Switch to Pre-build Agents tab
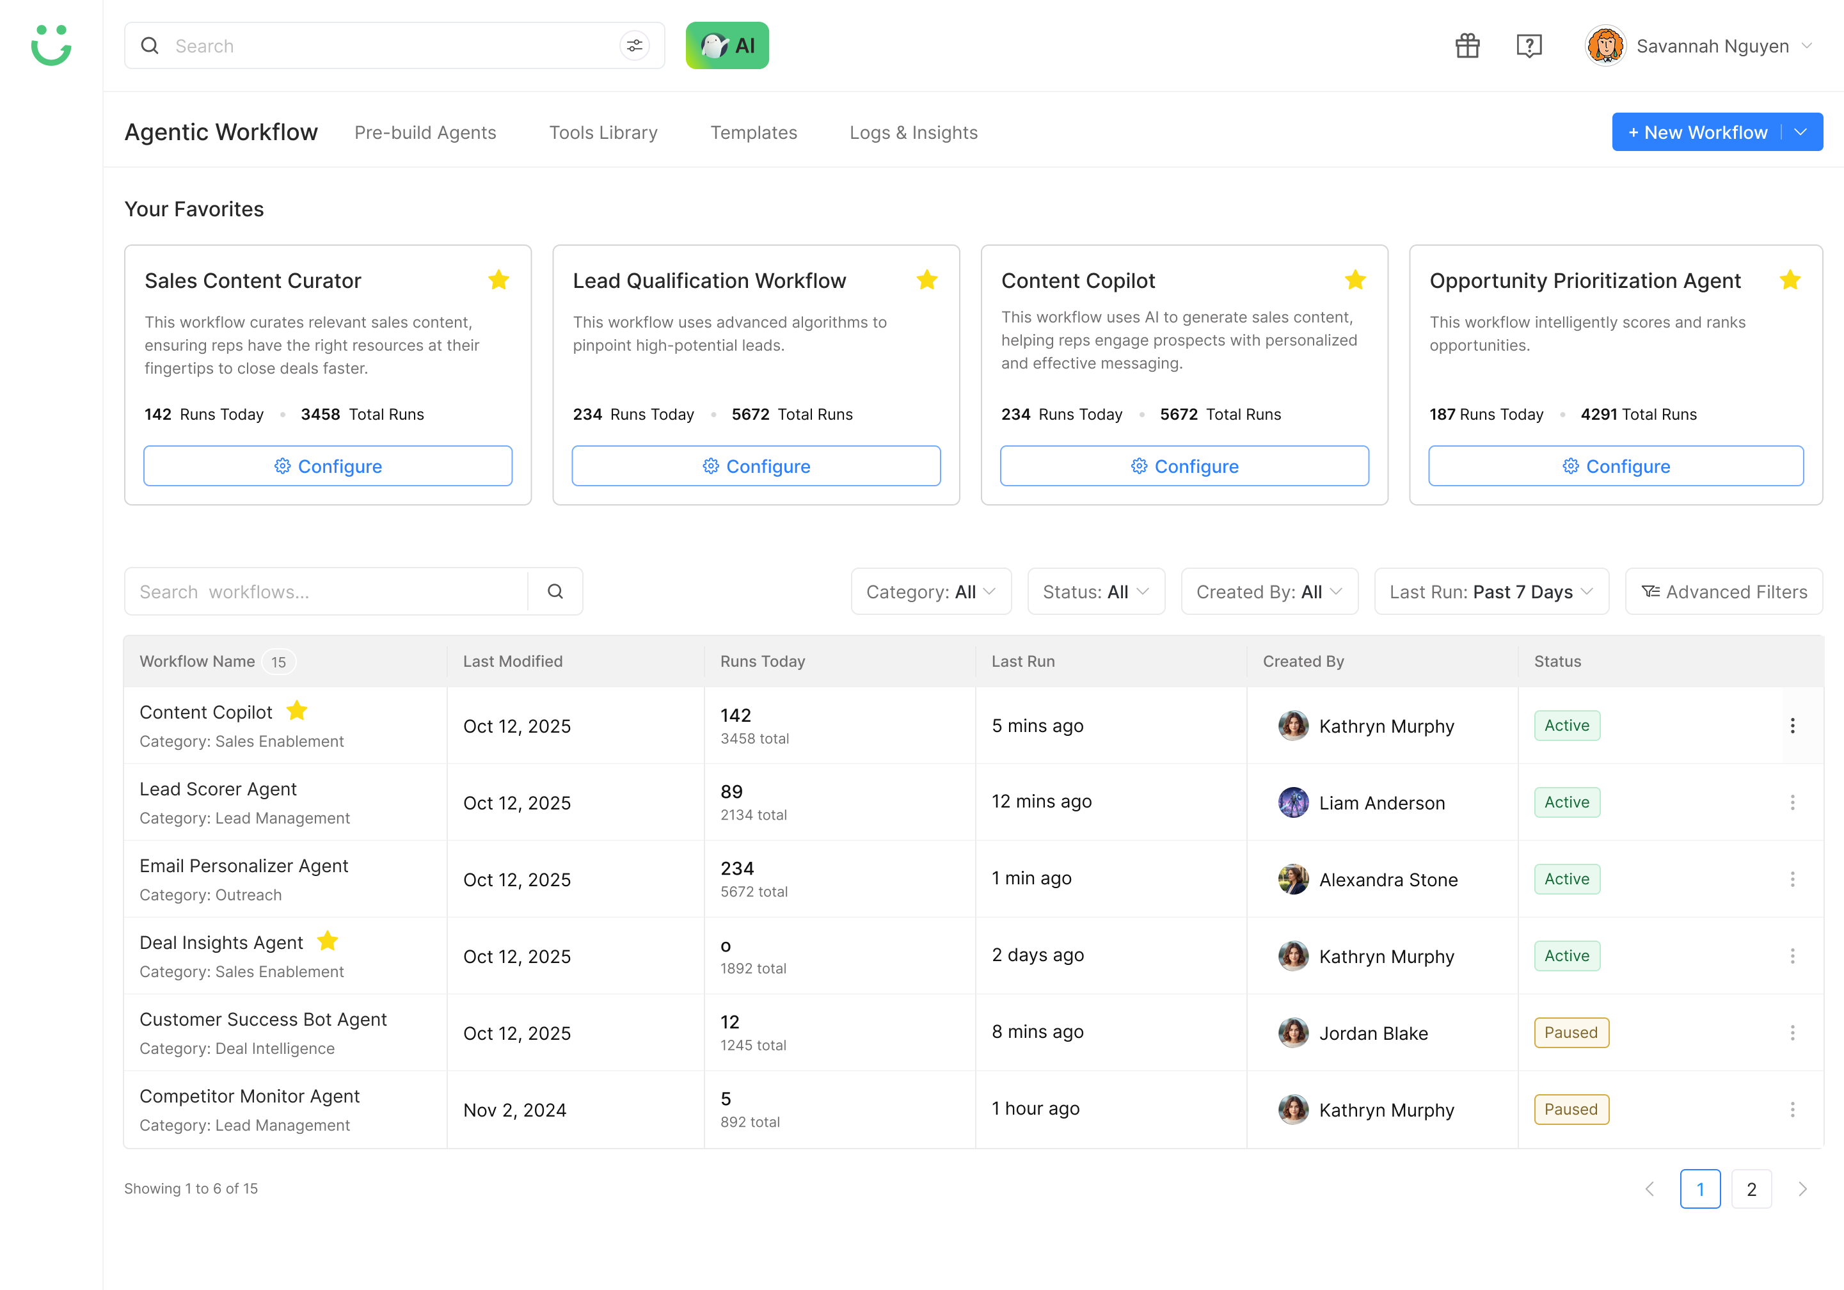Screen dimensions: 1844x1290 tap(425, 132)
